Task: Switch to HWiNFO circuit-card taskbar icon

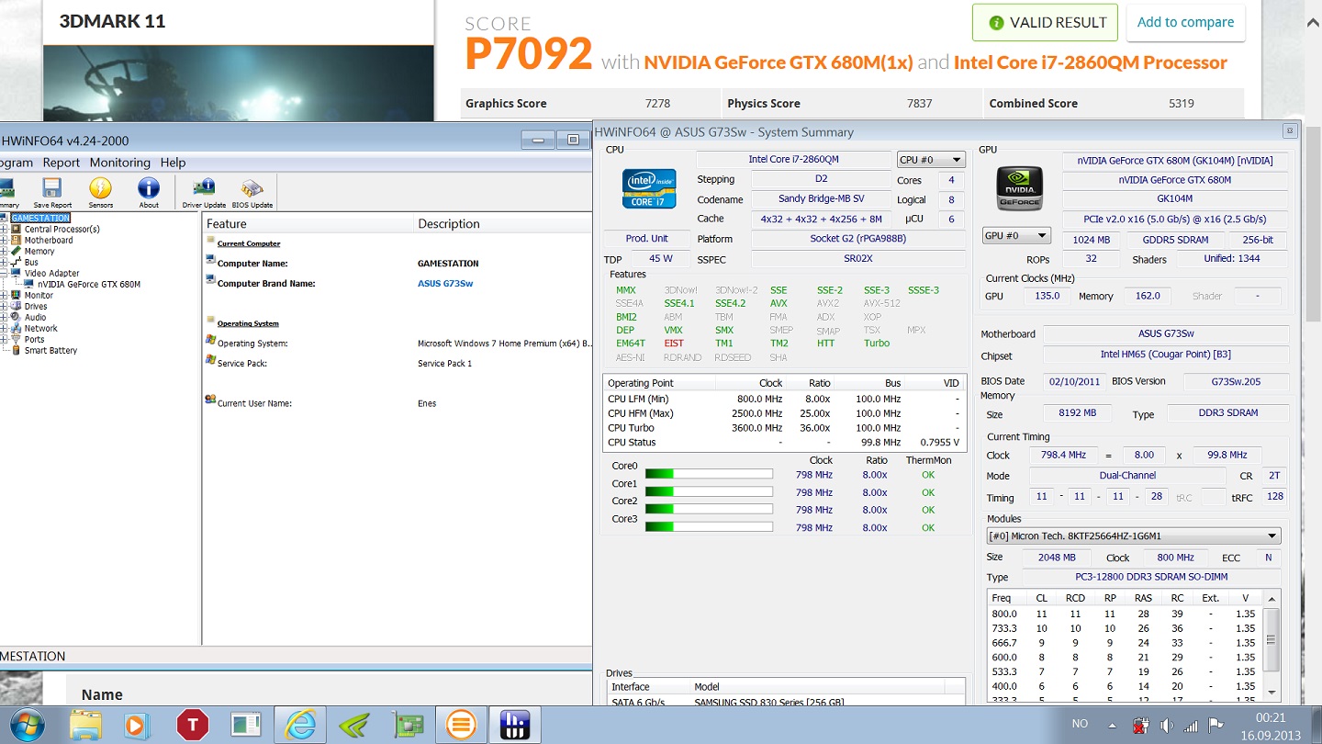Action: coord(408,726)
